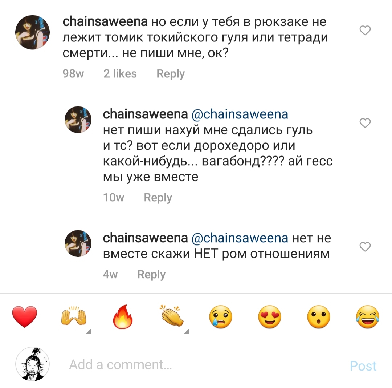The height and width of the screenshot is (388, 392).
Task: Reply to the 4w comment
Action: coord(151,275)
